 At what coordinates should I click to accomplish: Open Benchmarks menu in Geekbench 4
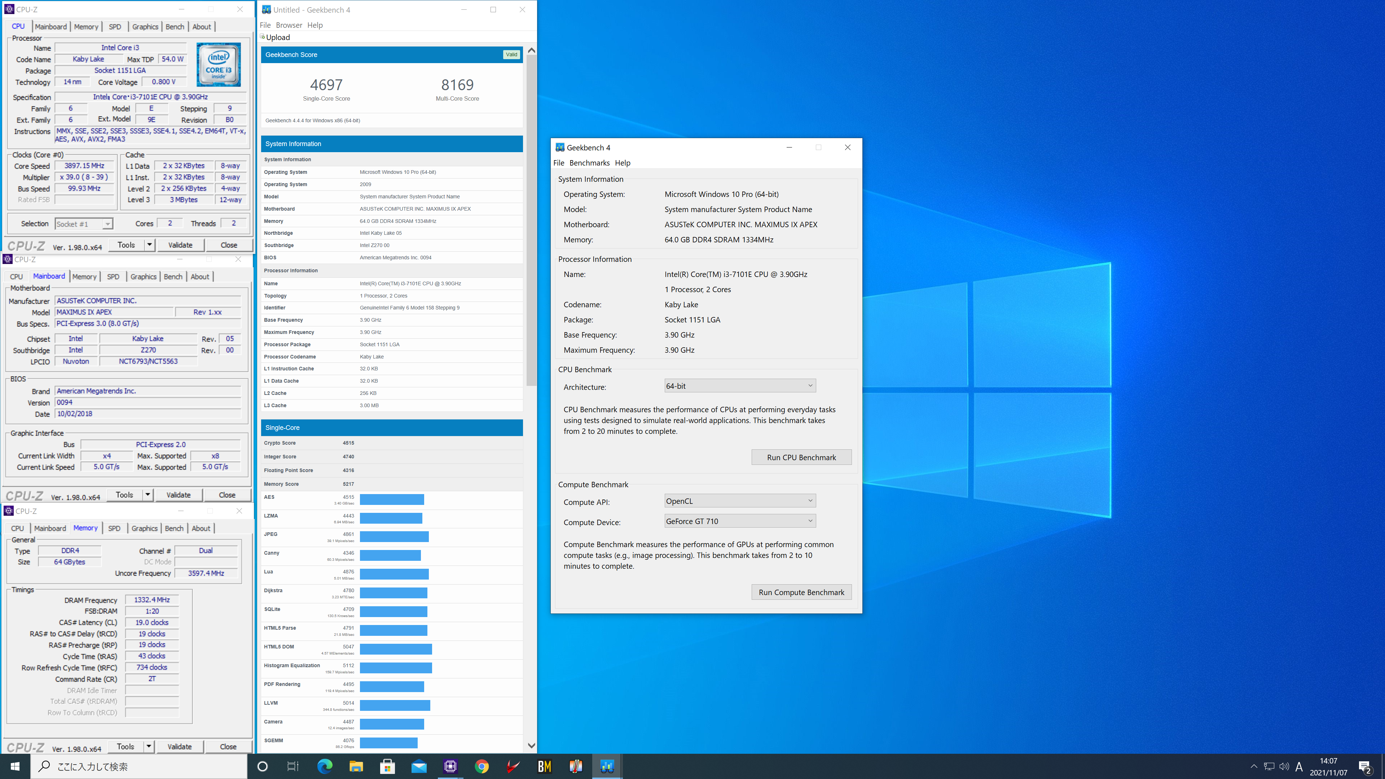click(x=589, y=163)
